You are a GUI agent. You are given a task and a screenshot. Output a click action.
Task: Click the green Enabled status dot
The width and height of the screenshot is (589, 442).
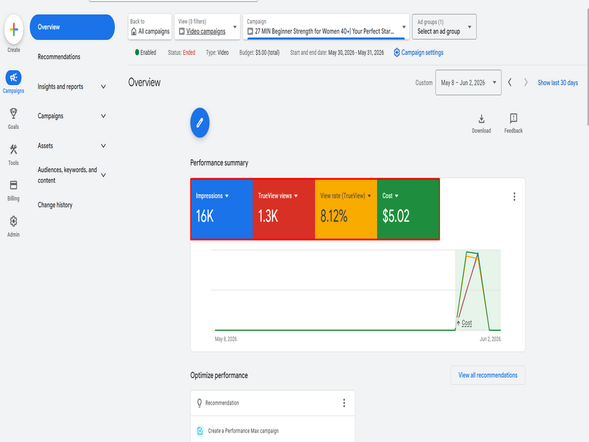[x=137, y=52]
